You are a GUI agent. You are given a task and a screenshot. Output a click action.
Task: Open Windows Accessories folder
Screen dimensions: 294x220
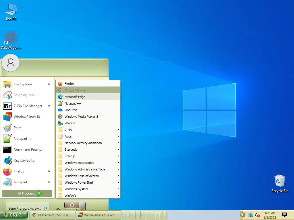coord(88,163)
